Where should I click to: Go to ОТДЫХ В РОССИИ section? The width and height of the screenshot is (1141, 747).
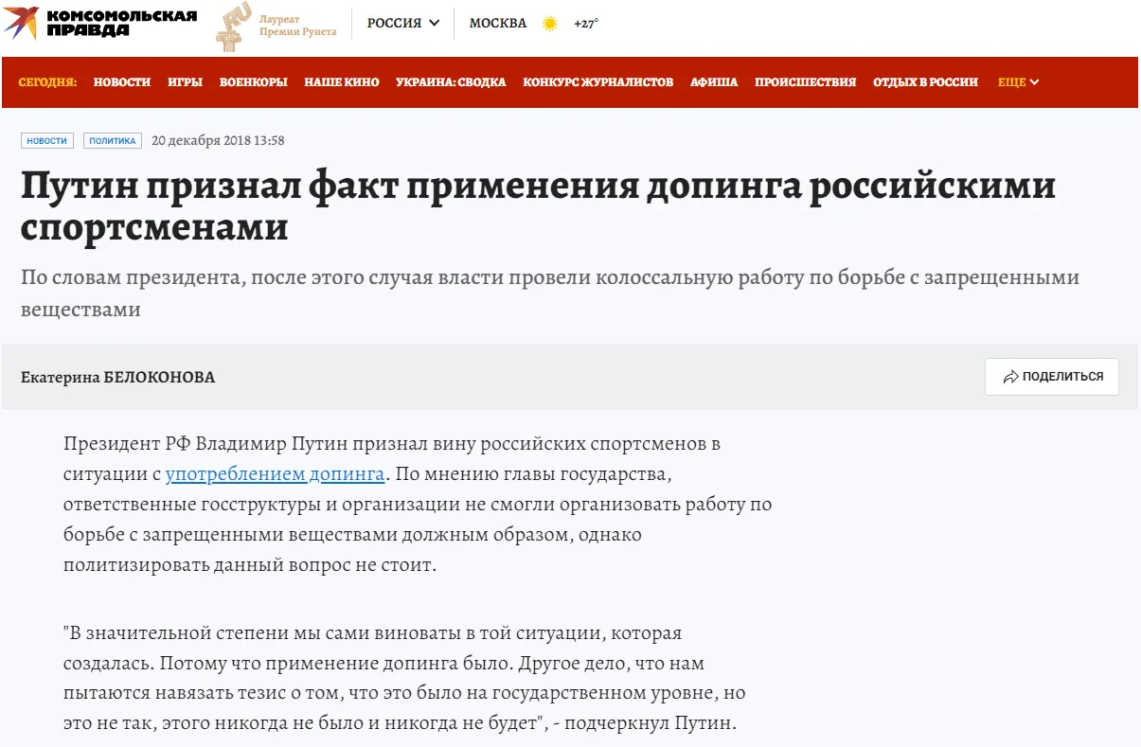925,82
